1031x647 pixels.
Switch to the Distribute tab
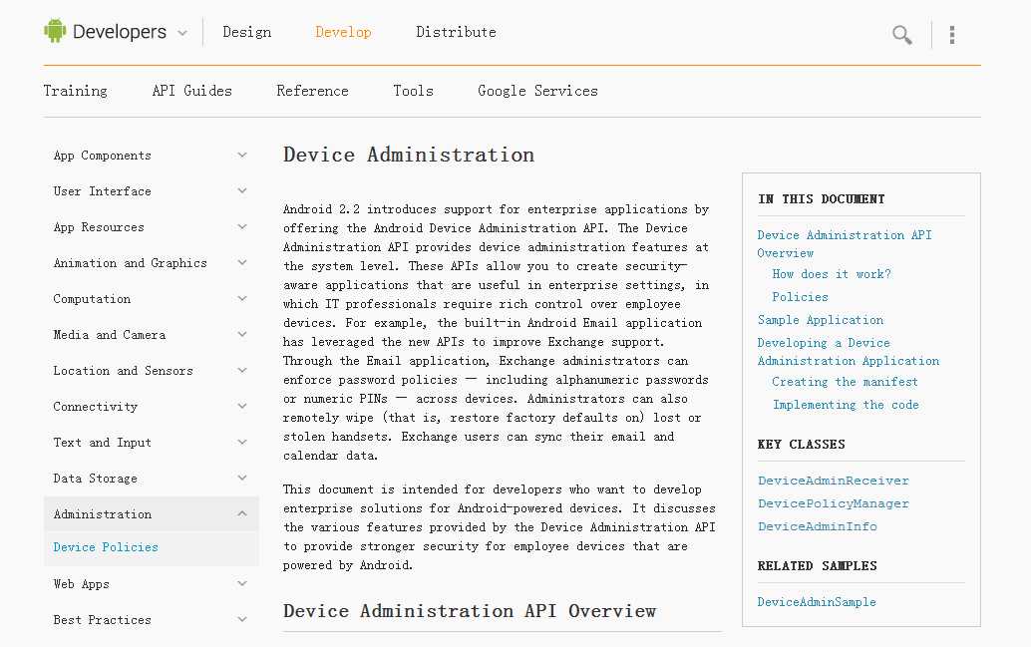coord(456,32)
